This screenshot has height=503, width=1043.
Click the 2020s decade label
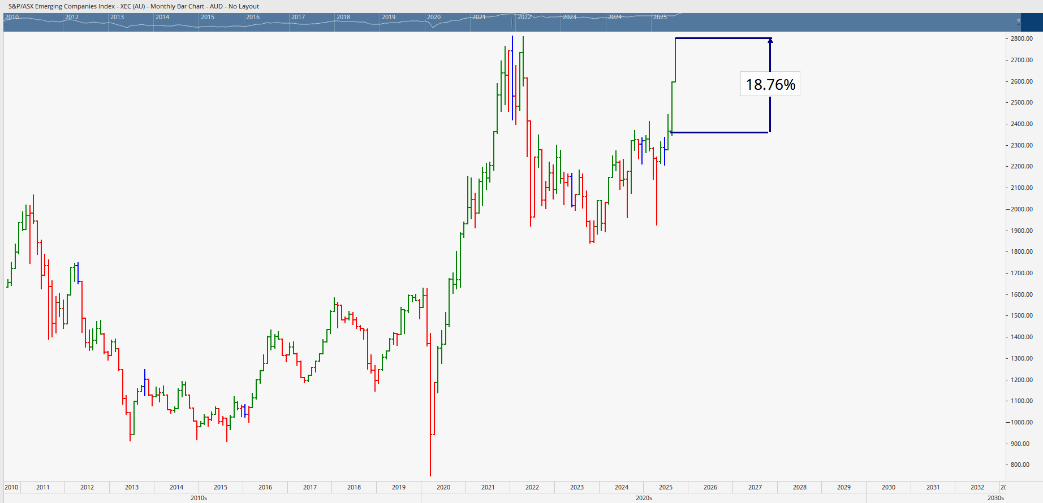click(644, 498)
